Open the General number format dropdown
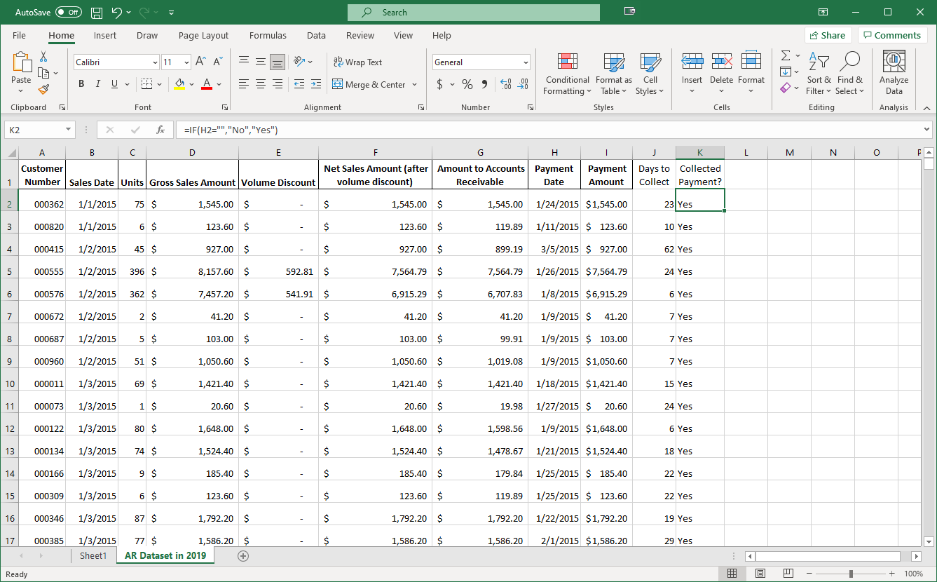937x582 pixels. tap(526, 62)
